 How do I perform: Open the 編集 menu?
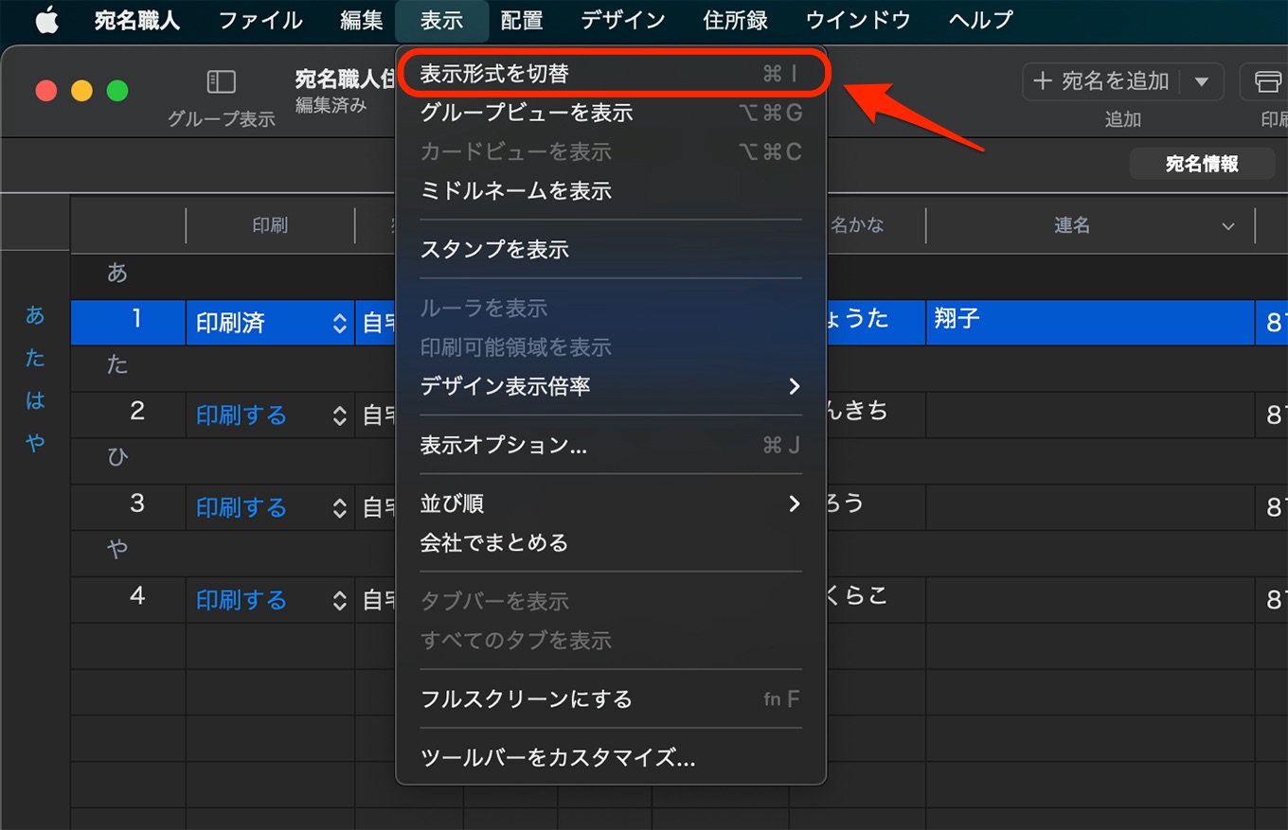(362, 20)
